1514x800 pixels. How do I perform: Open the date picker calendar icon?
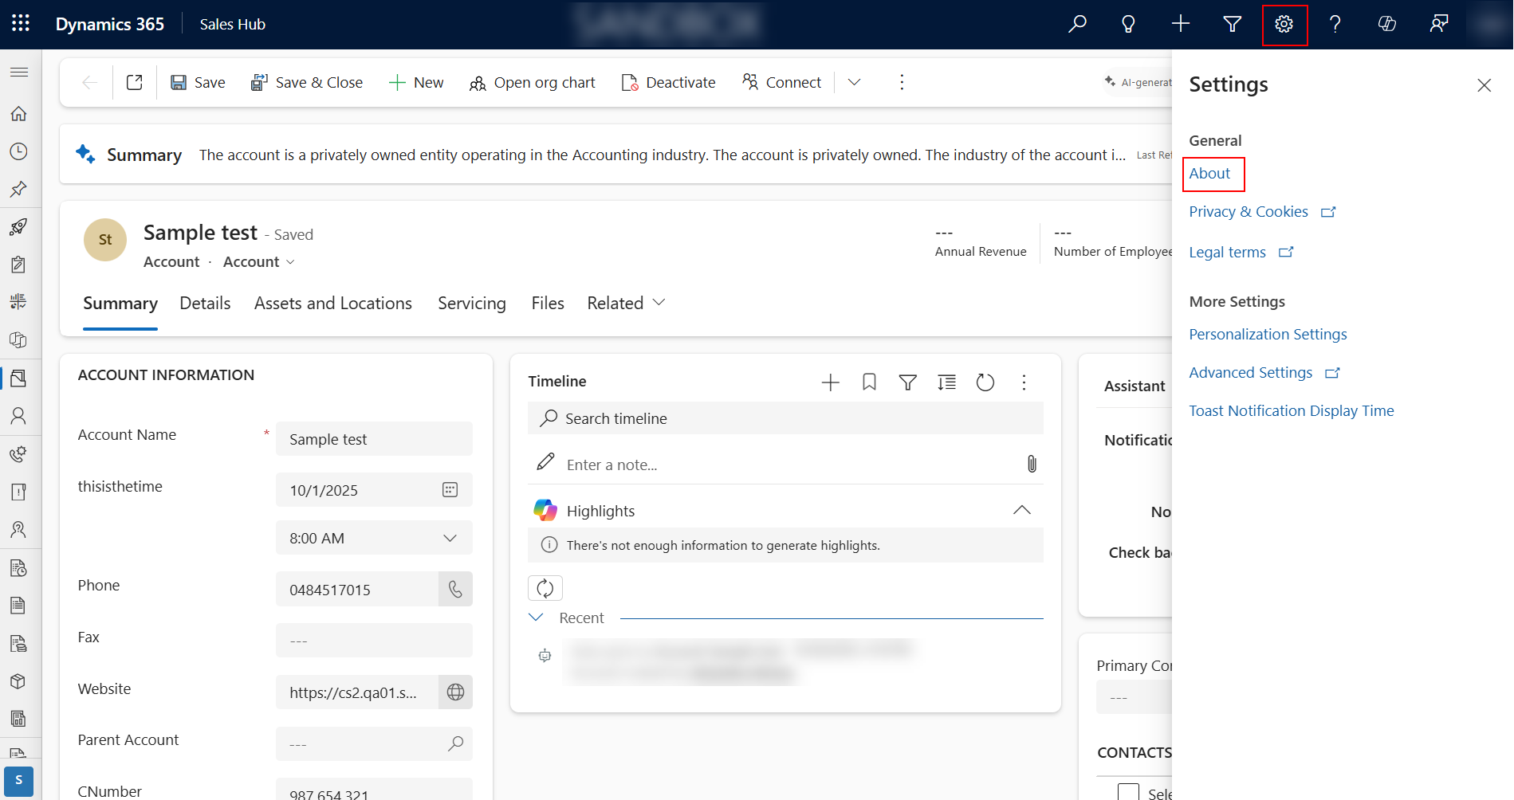tap(450, 490)
